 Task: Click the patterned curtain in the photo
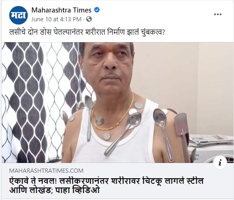click(38, 102)
